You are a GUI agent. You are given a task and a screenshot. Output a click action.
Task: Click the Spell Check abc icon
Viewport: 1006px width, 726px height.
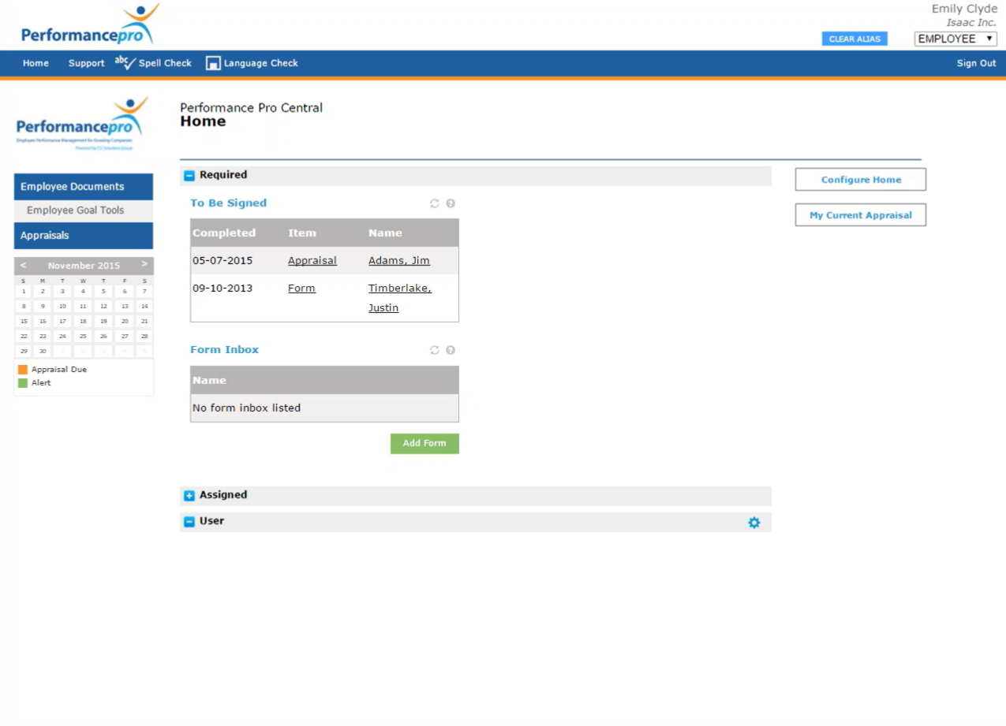[125, 62]
